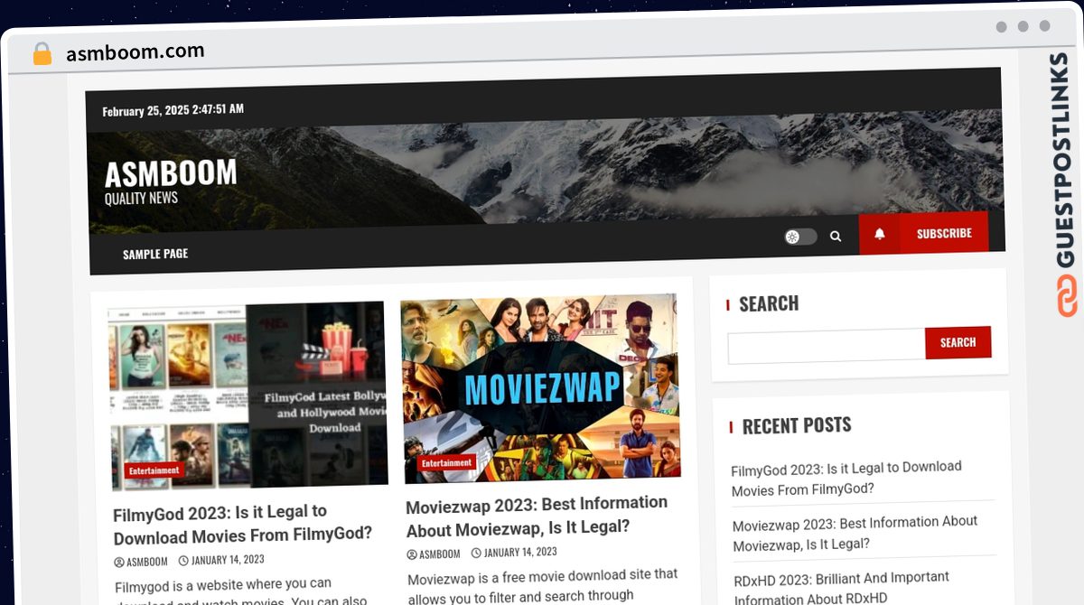Click the user icon beside Moviezwap author name
The image size is (1084, 605).
(412, 554)
